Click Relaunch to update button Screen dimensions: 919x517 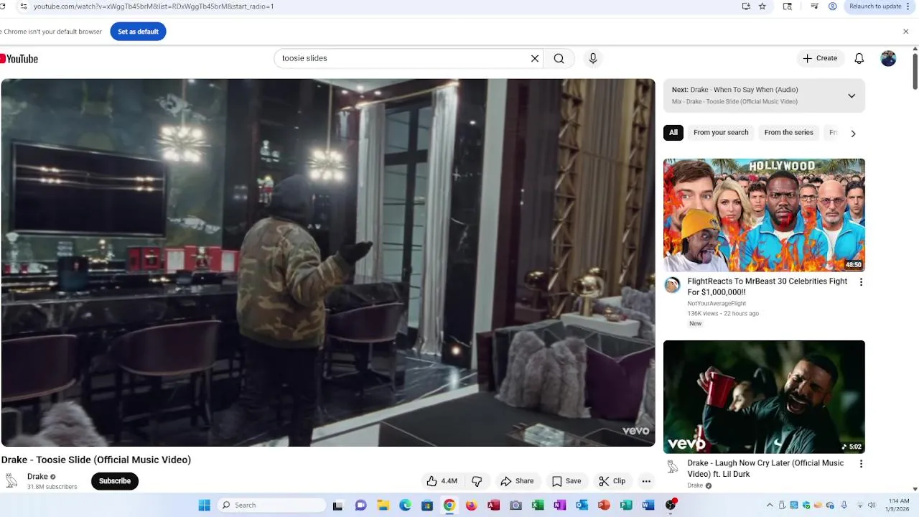880,6
